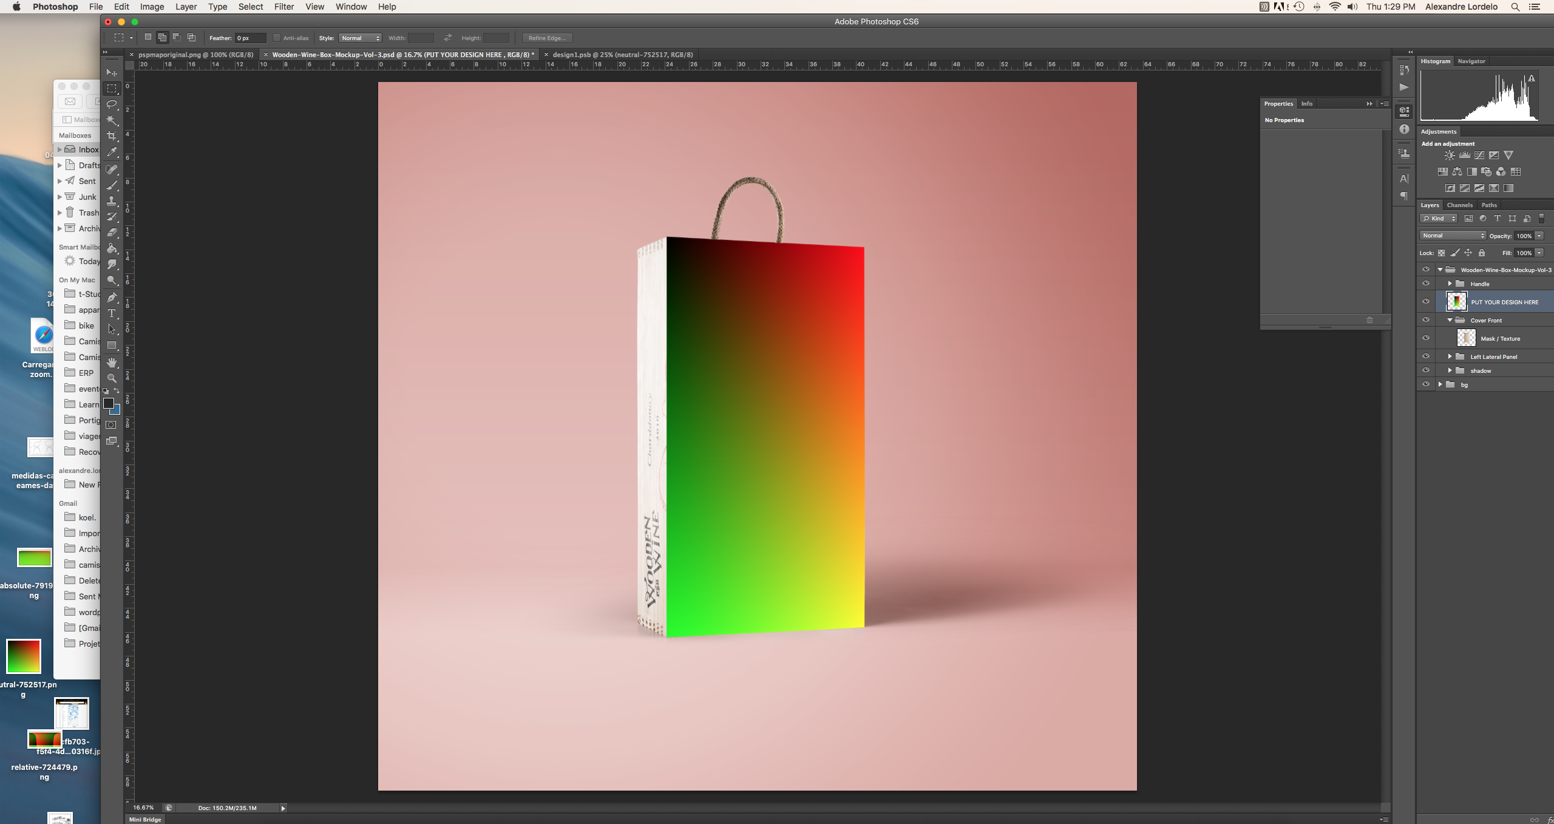Expand the Handle layer group
Screen dimensions: 1554x824
(1450, 284)
